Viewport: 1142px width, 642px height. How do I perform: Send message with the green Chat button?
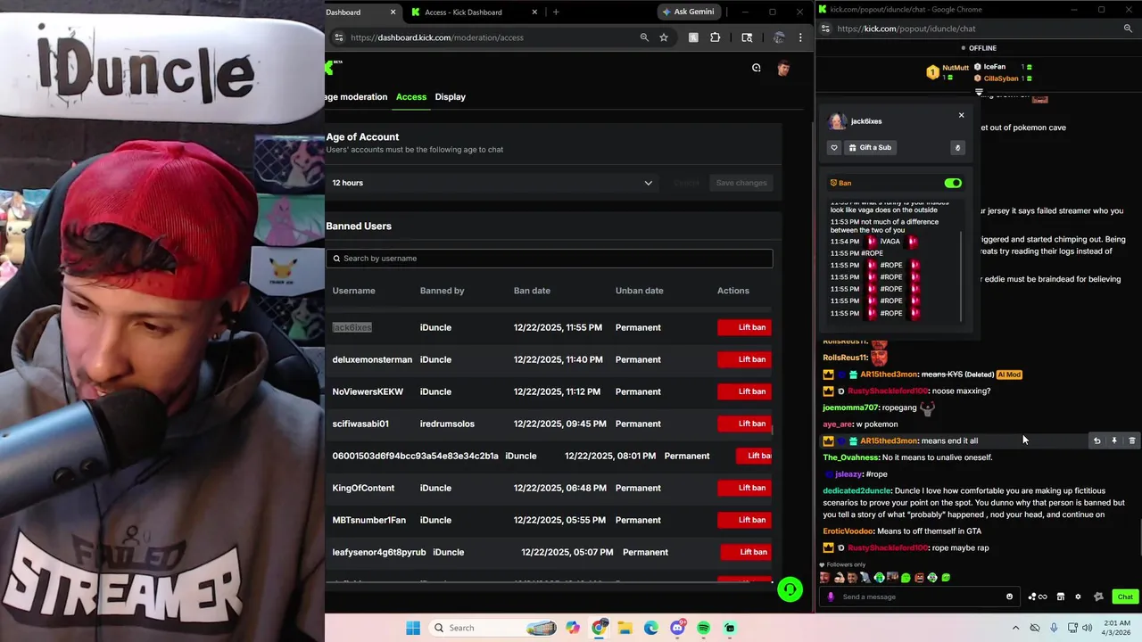tap(1125, 597)
